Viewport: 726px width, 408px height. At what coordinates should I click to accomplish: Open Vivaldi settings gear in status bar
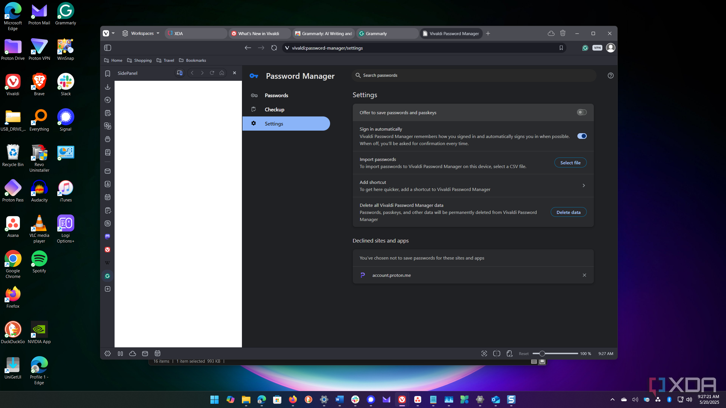coord(107,354)
